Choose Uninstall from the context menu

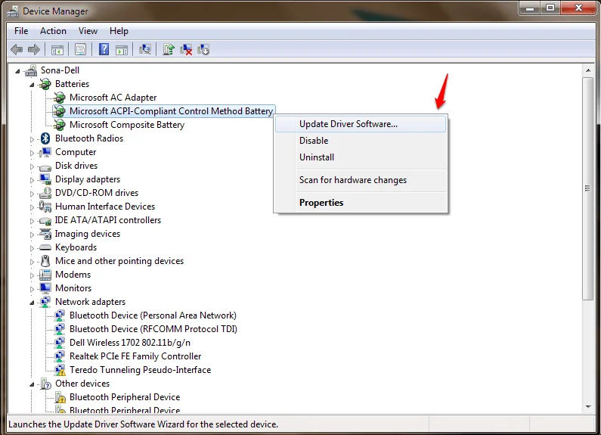pyautogui.click(x=361, y=157)
